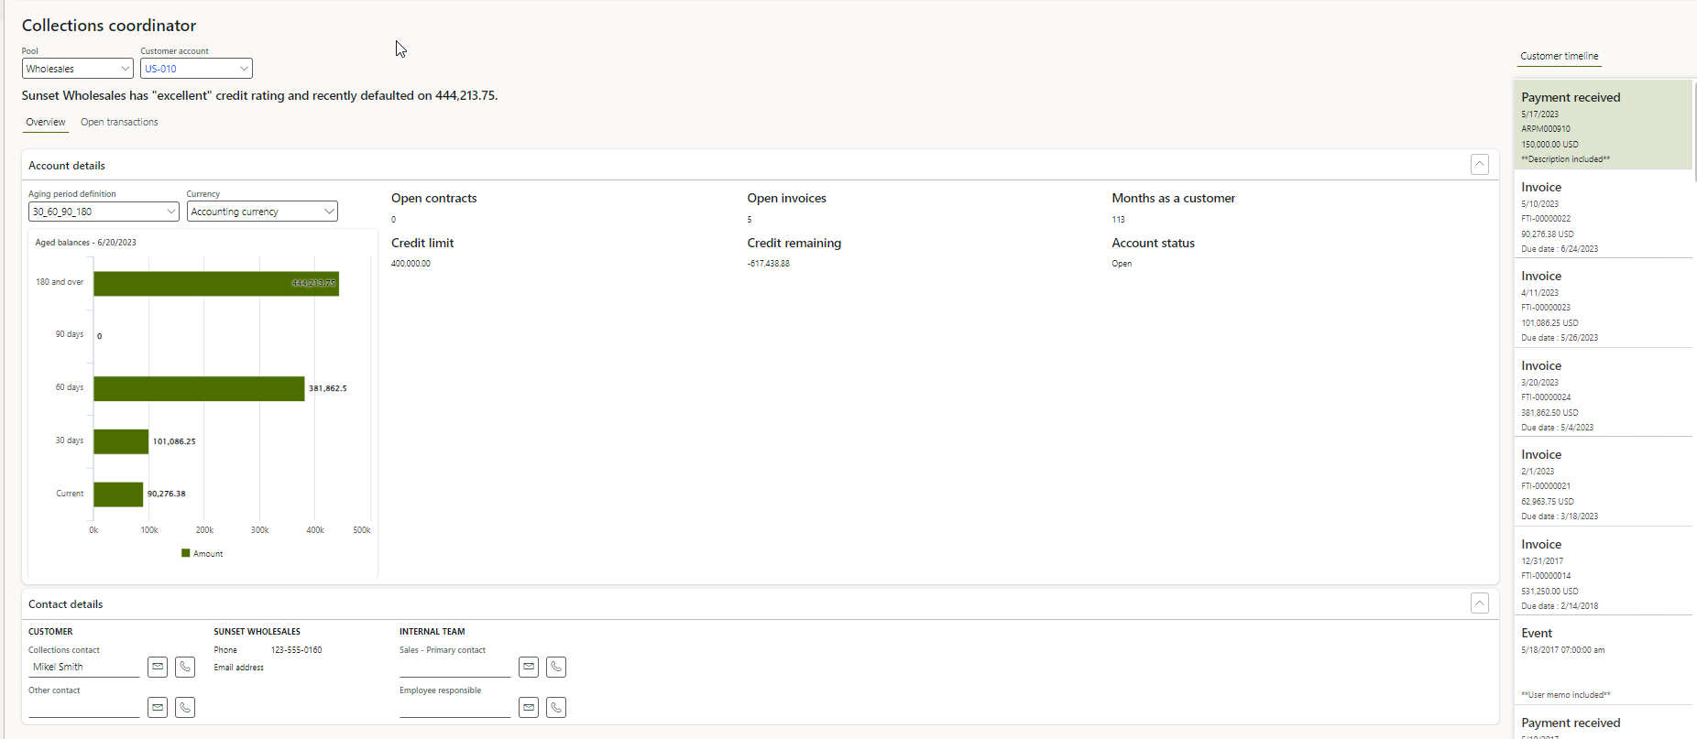This screenshot has width=1697, height=739.
Task: Click the Collections contact name field
Action: [84, 668]
